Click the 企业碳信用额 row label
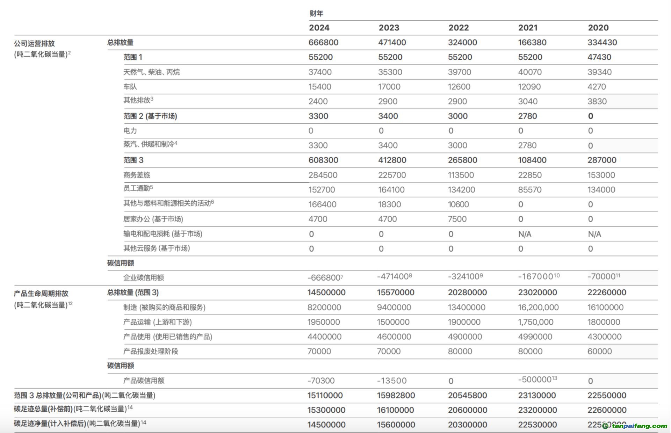The image size is (671, 433). point(144,278)
